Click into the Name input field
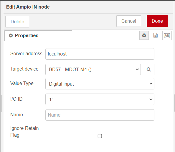 pyautogui.click(x=100, y=115)
